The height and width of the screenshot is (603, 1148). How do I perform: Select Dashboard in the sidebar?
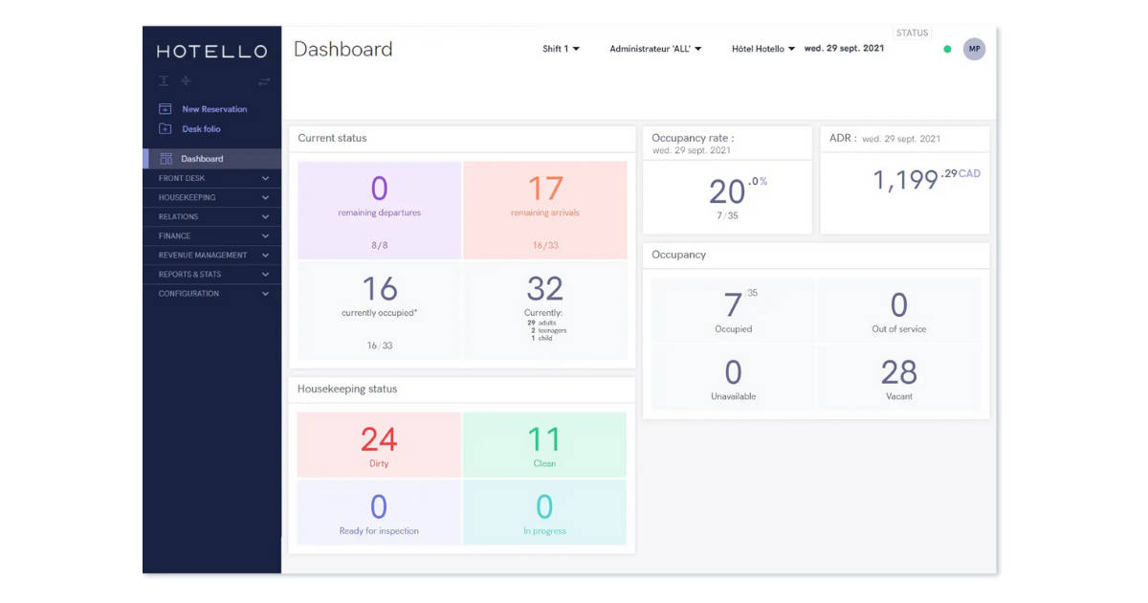click(x=201, y=158)
